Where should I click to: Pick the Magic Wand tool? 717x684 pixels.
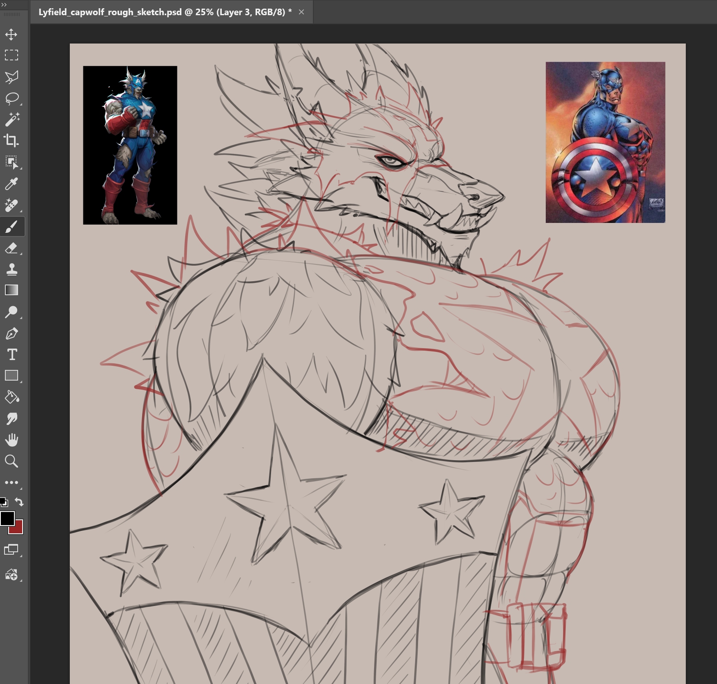click(11, 119)
